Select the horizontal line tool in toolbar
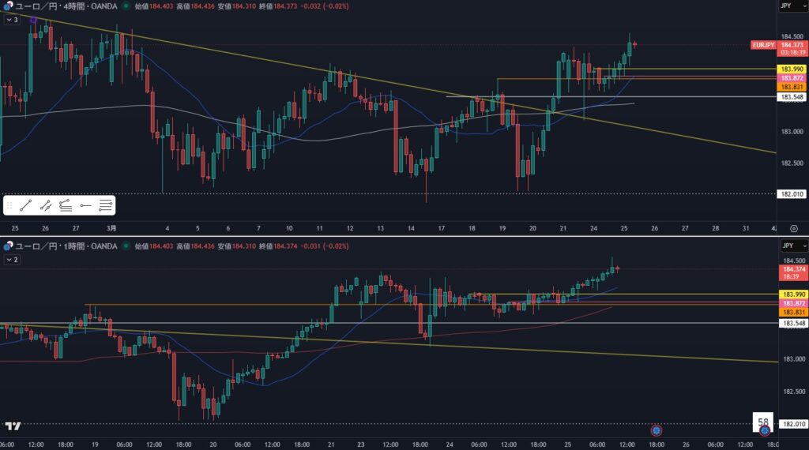809x450 pixels. 106,205
